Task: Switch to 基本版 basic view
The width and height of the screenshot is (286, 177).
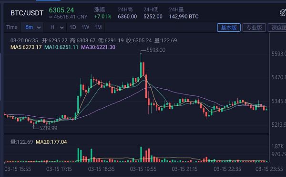Action: (x=229, y=28)
